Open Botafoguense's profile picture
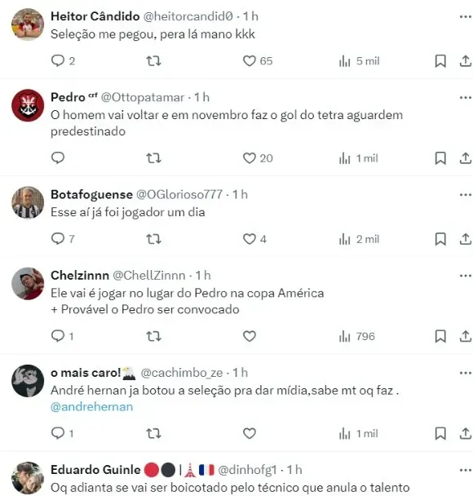The height and width of the screenshot is (496, 473). [x=28, y=202]
